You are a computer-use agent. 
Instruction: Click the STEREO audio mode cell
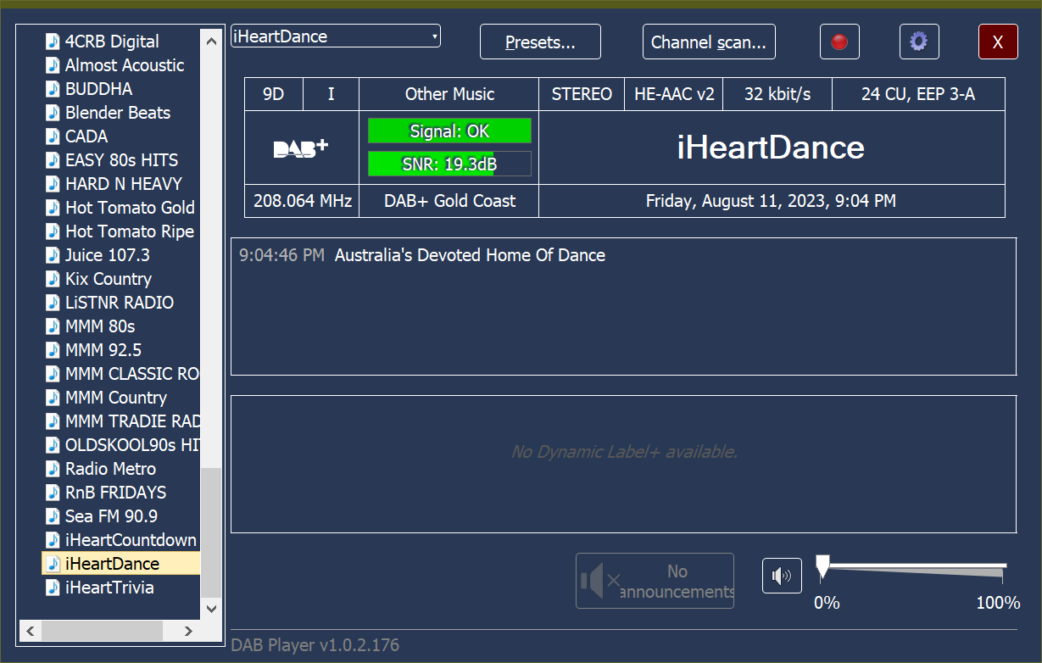click(582, 94)
